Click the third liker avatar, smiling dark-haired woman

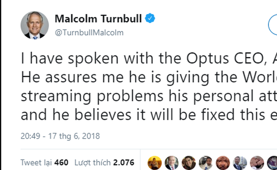(x=189, y=162)
